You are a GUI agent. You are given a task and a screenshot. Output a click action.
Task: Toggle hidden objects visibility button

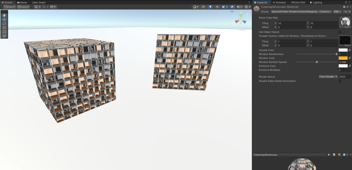coord(232,7)
